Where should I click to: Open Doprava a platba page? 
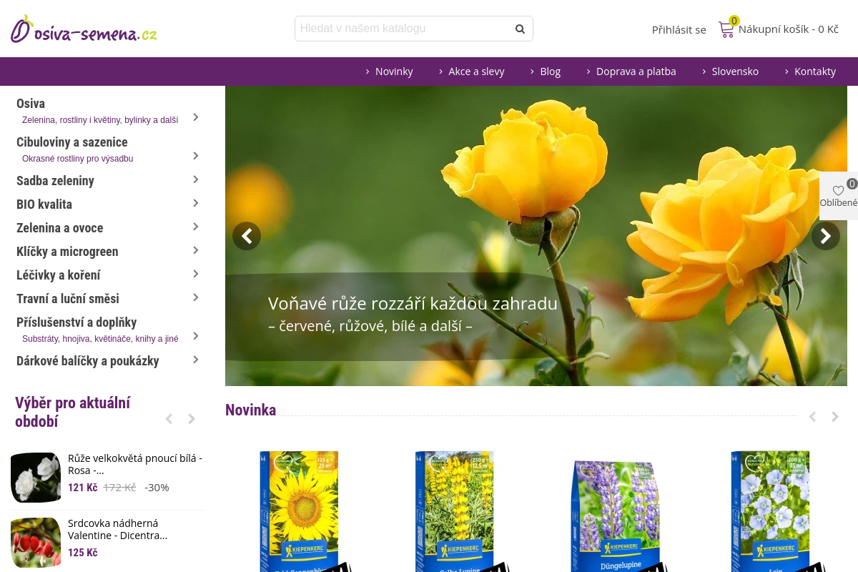pyautogui.click(x=636, y=71)
